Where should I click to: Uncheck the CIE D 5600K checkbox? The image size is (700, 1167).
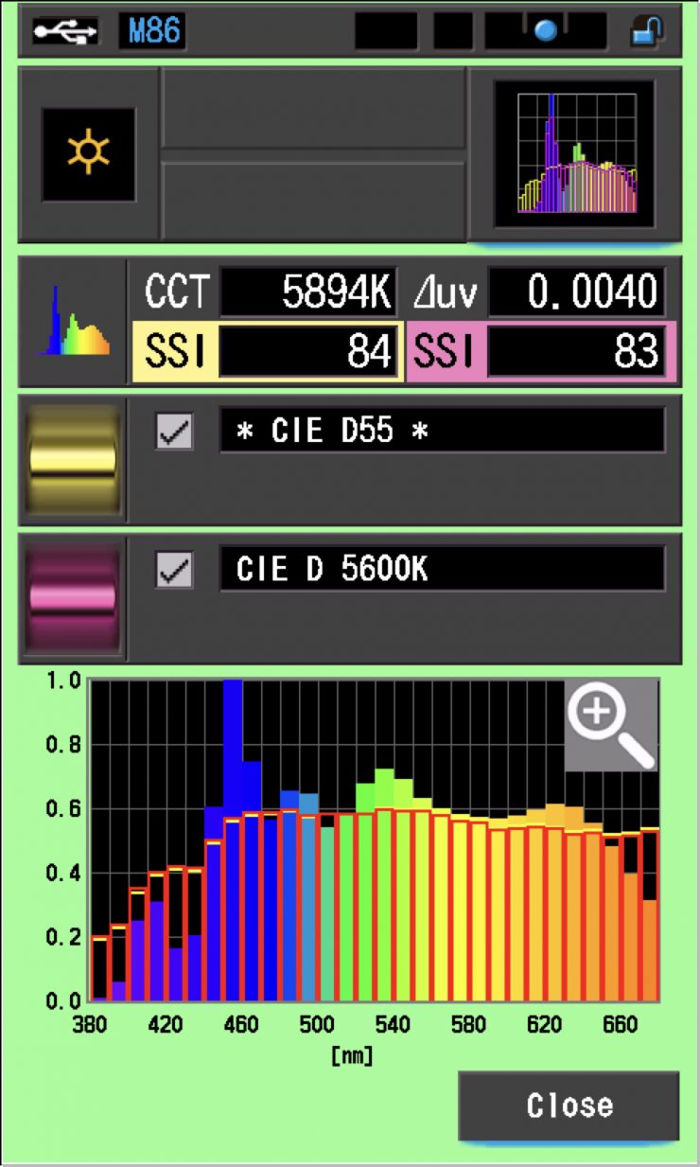pyautogui.click(x=174, y=571)
